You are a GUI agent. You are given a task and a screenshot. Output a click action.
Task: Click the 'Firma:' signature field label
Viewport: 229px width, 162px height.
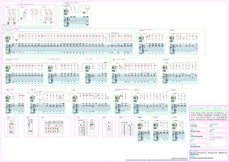pos(212,135)
